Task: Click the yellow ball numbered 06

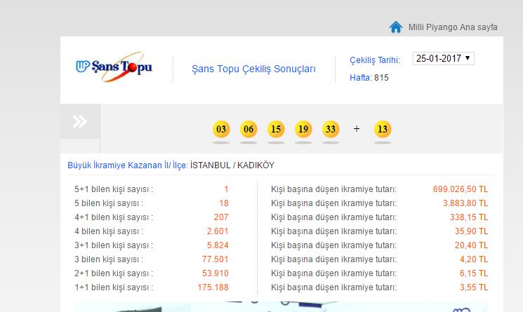Action: 249,129
